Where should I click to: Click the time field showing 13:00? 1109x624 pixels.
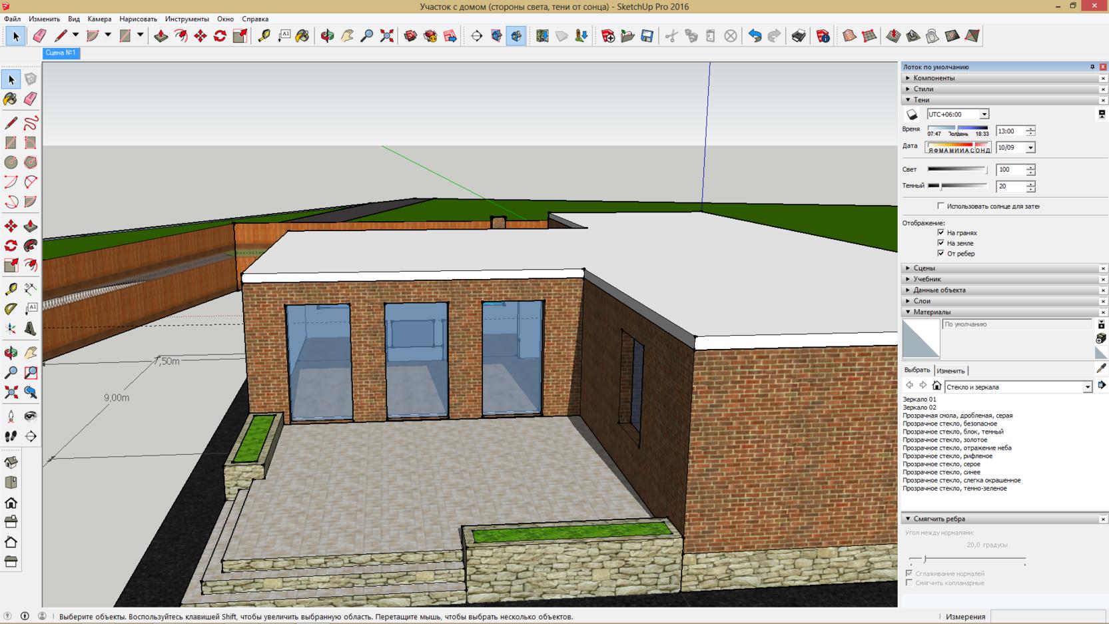[1010, 131]
